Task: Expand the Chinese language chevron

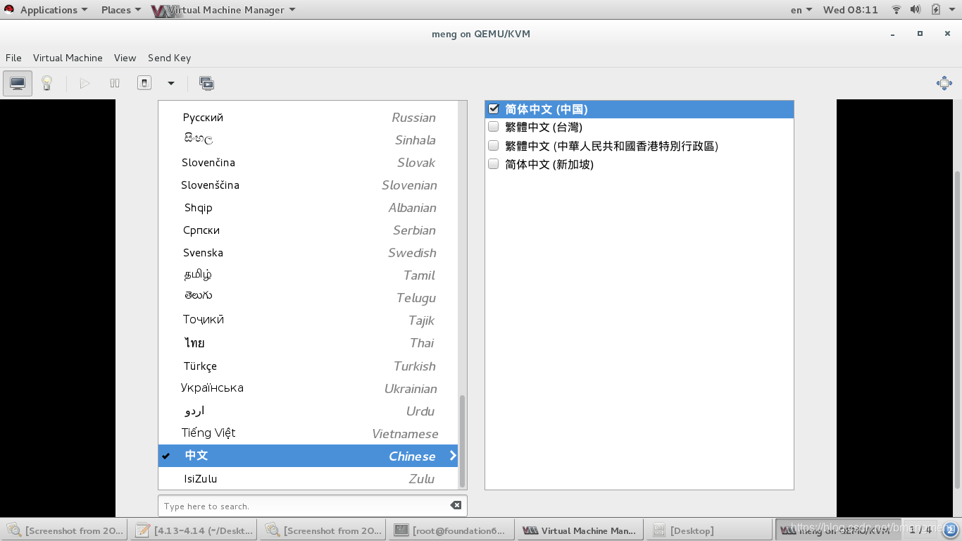Action: pyautogui.click(x=453, y=456)
